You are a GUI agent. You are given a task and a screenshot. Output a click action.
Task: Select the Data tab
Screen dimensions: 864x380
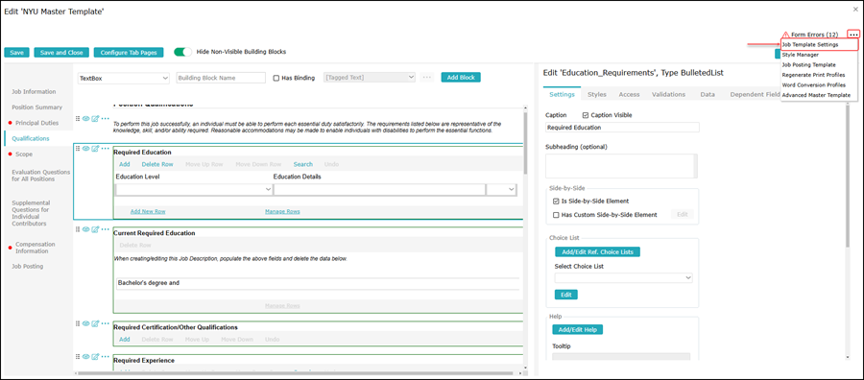click(708, 95)
